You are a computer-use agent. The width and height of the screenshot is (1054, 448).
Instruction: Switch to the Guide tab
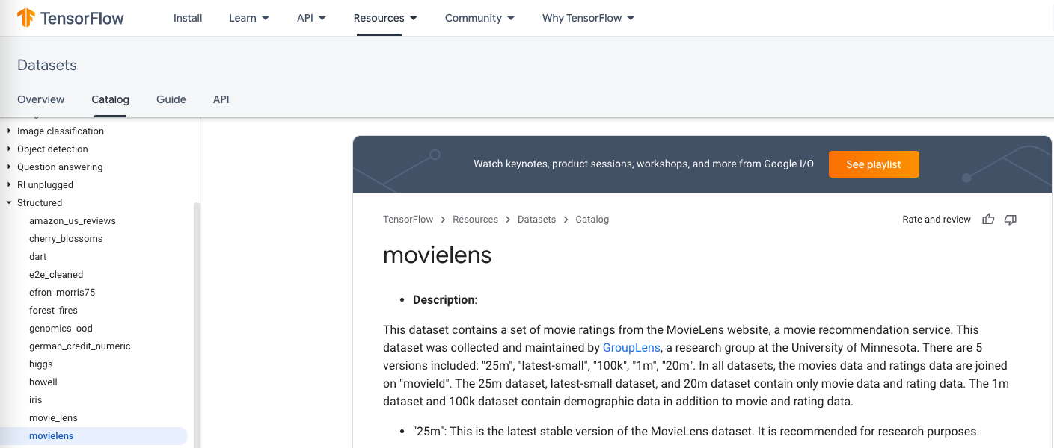(x=171, y=99)
